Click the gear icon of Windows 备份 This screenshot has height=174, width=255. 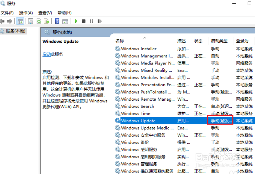[x=118, y=142]
